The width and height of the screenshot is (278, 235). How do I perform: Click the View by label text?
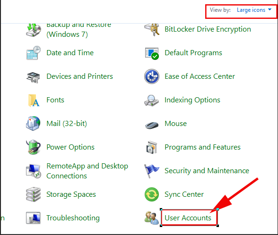coord(220,10)
